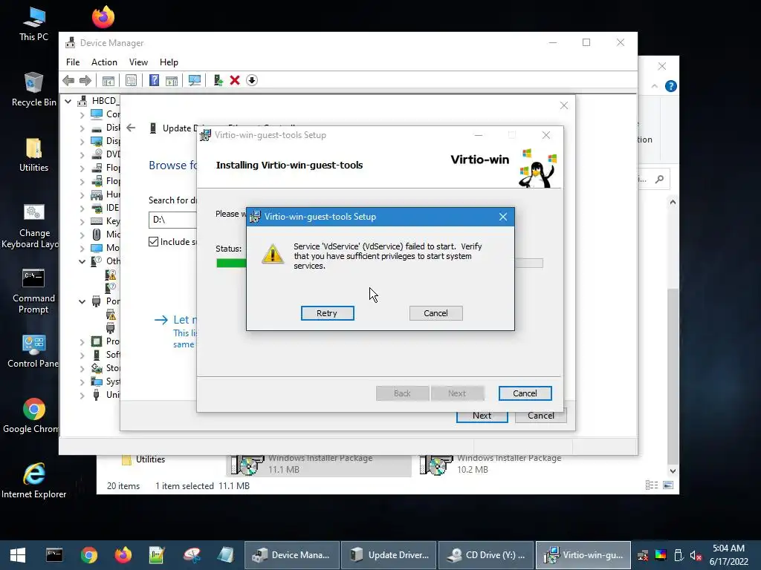Open This PC desktop icon

click(x=33, y=24)
